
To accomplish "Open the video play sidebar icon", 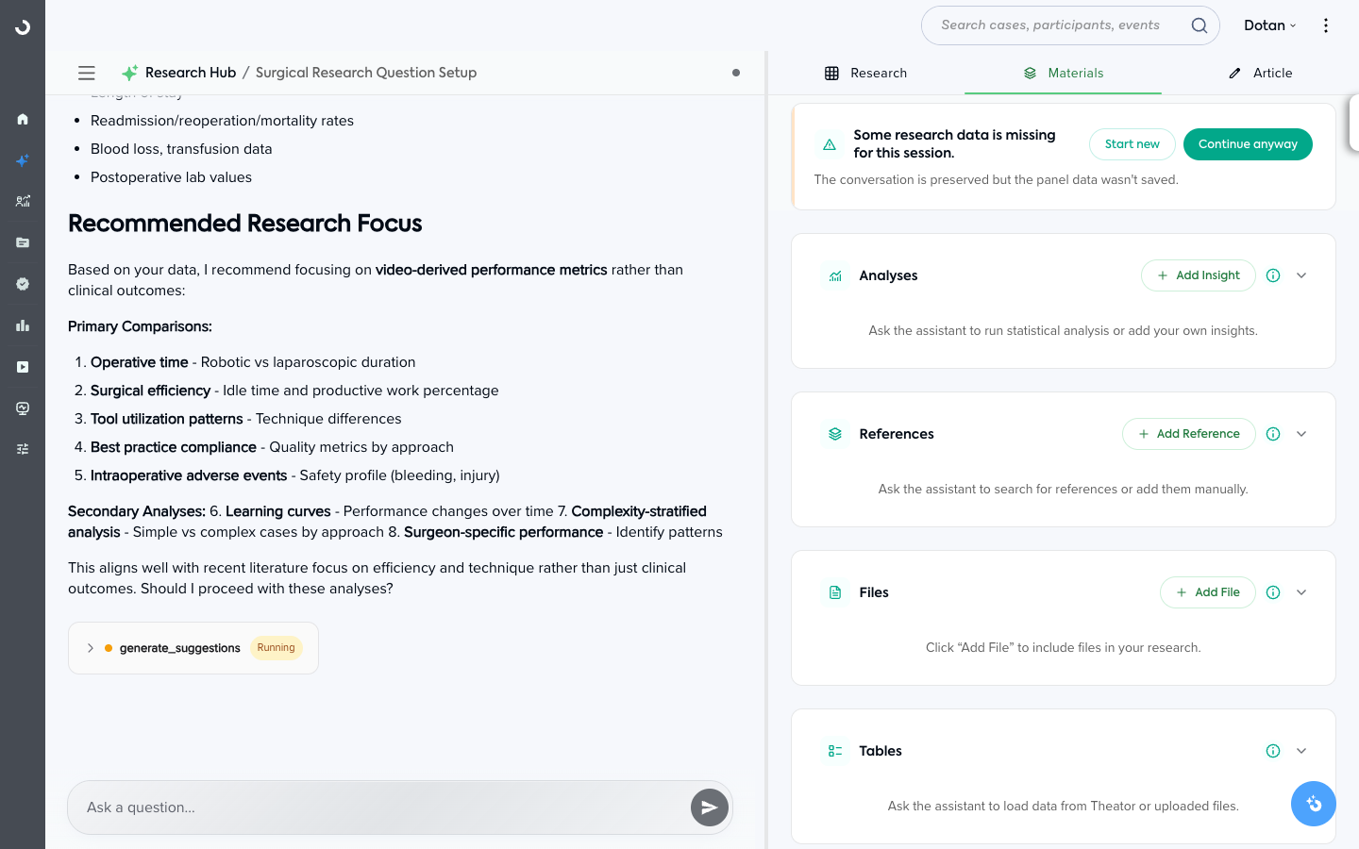I will [x=23, y=367].
